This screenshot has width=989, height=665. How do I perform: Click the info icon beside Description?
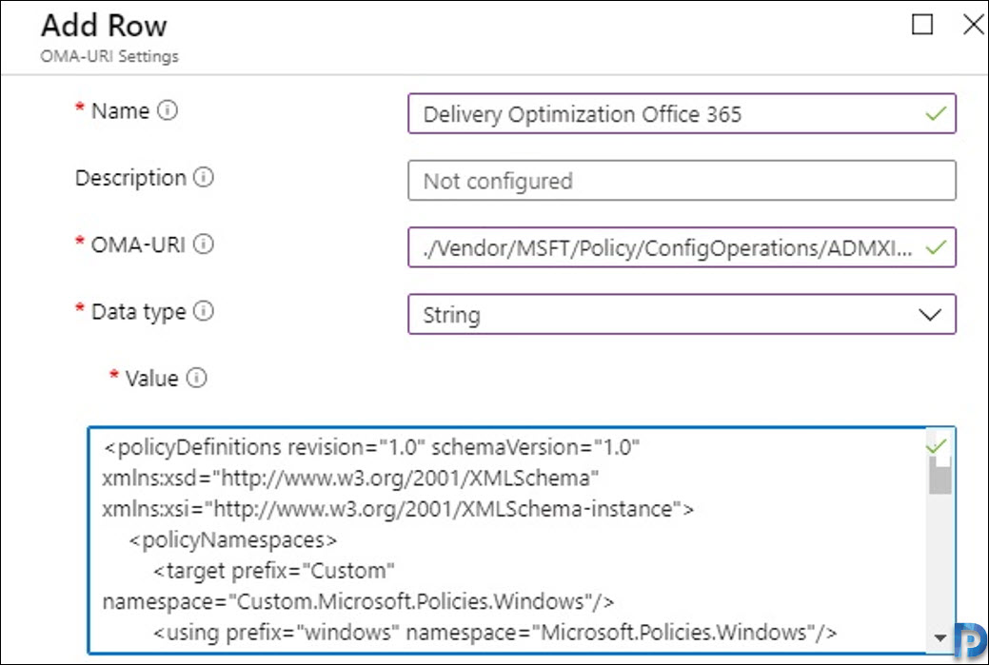click(x=203, y=178)
